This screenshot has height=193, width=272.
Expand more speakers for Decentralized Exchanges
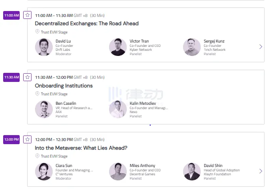(261, 47)
